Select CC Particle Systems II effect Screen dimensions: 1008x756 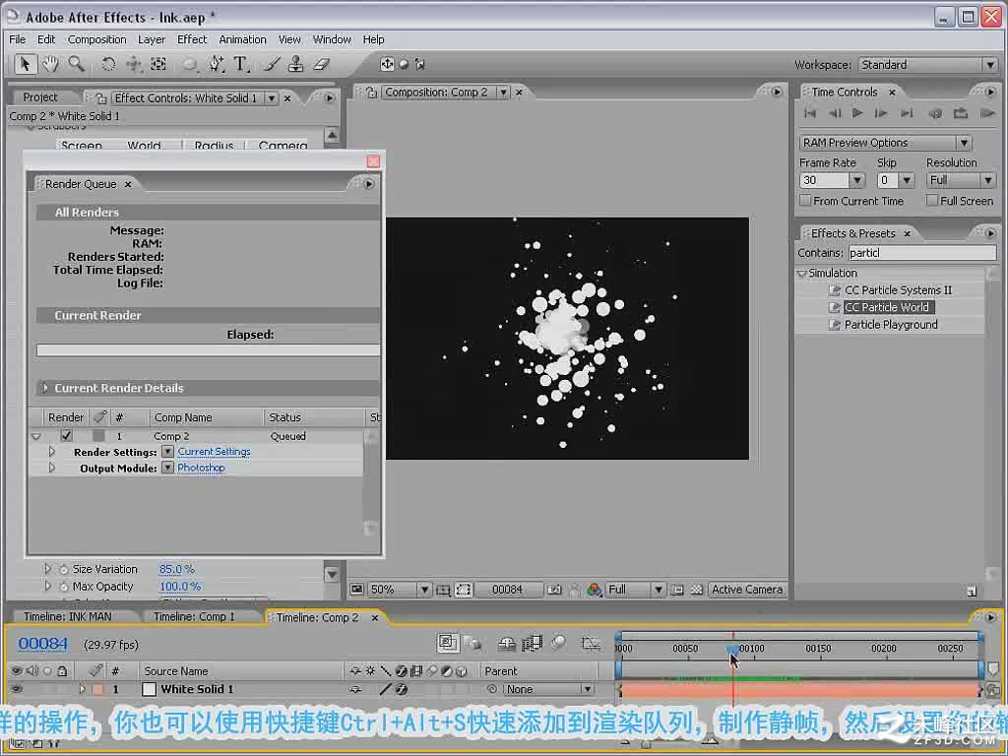click(x=898, y=290)
